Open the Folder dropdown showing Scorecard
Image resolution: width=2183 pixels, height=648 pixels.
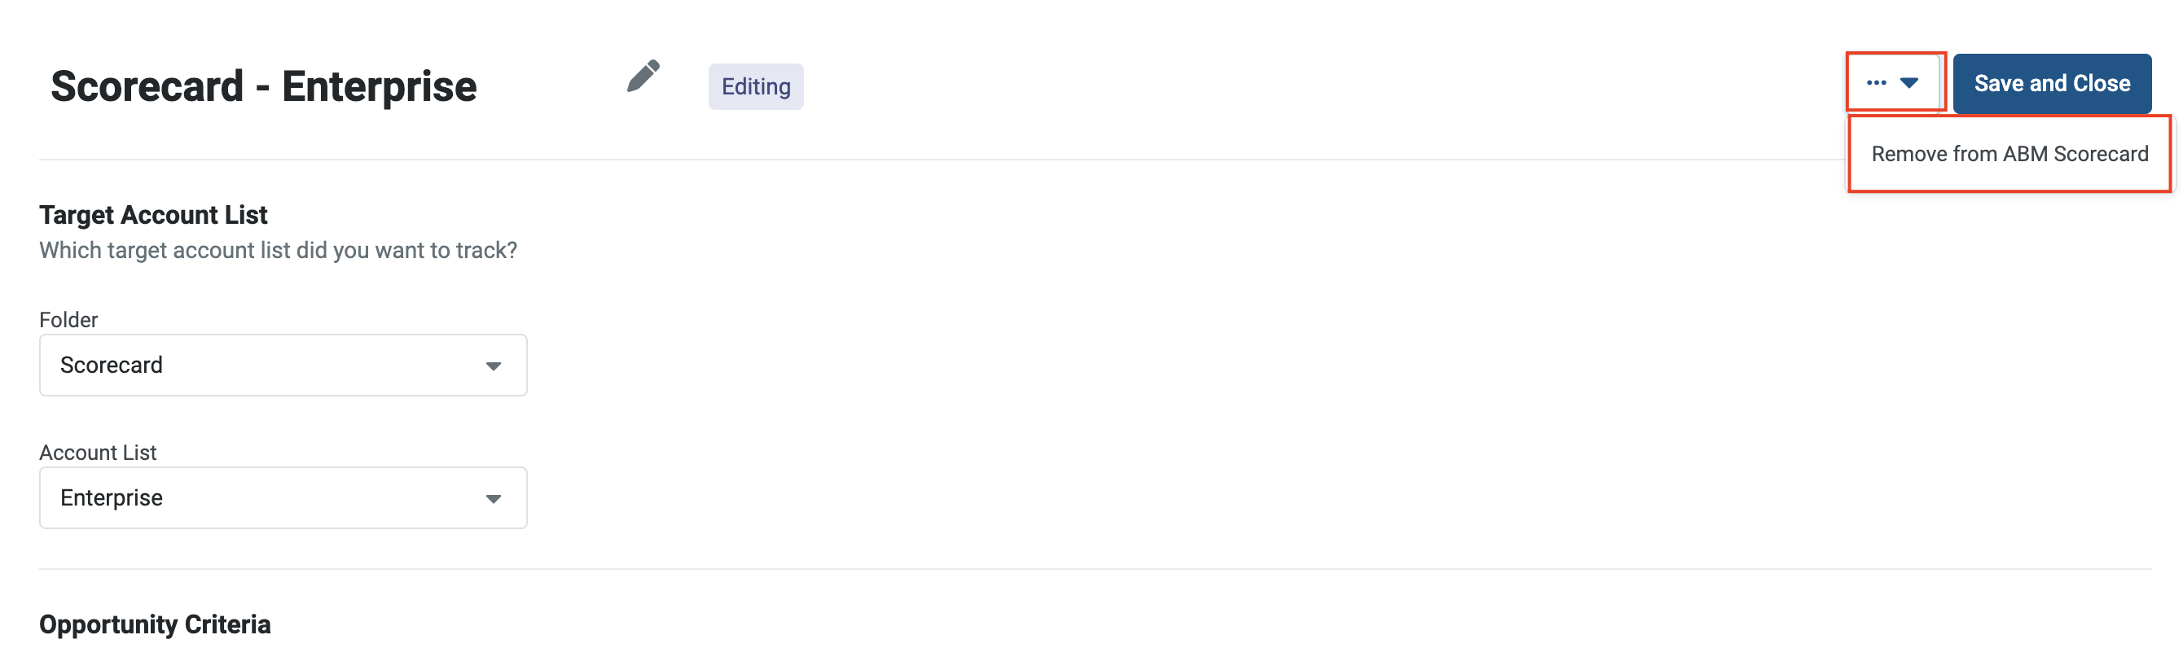point(283,365)
